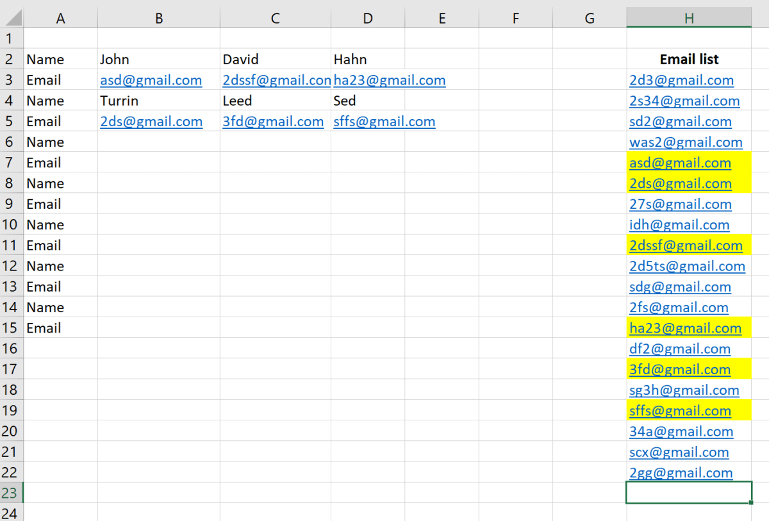Select column H header
Viewport: 769px width, 521px height.
(x=689, y=18)
